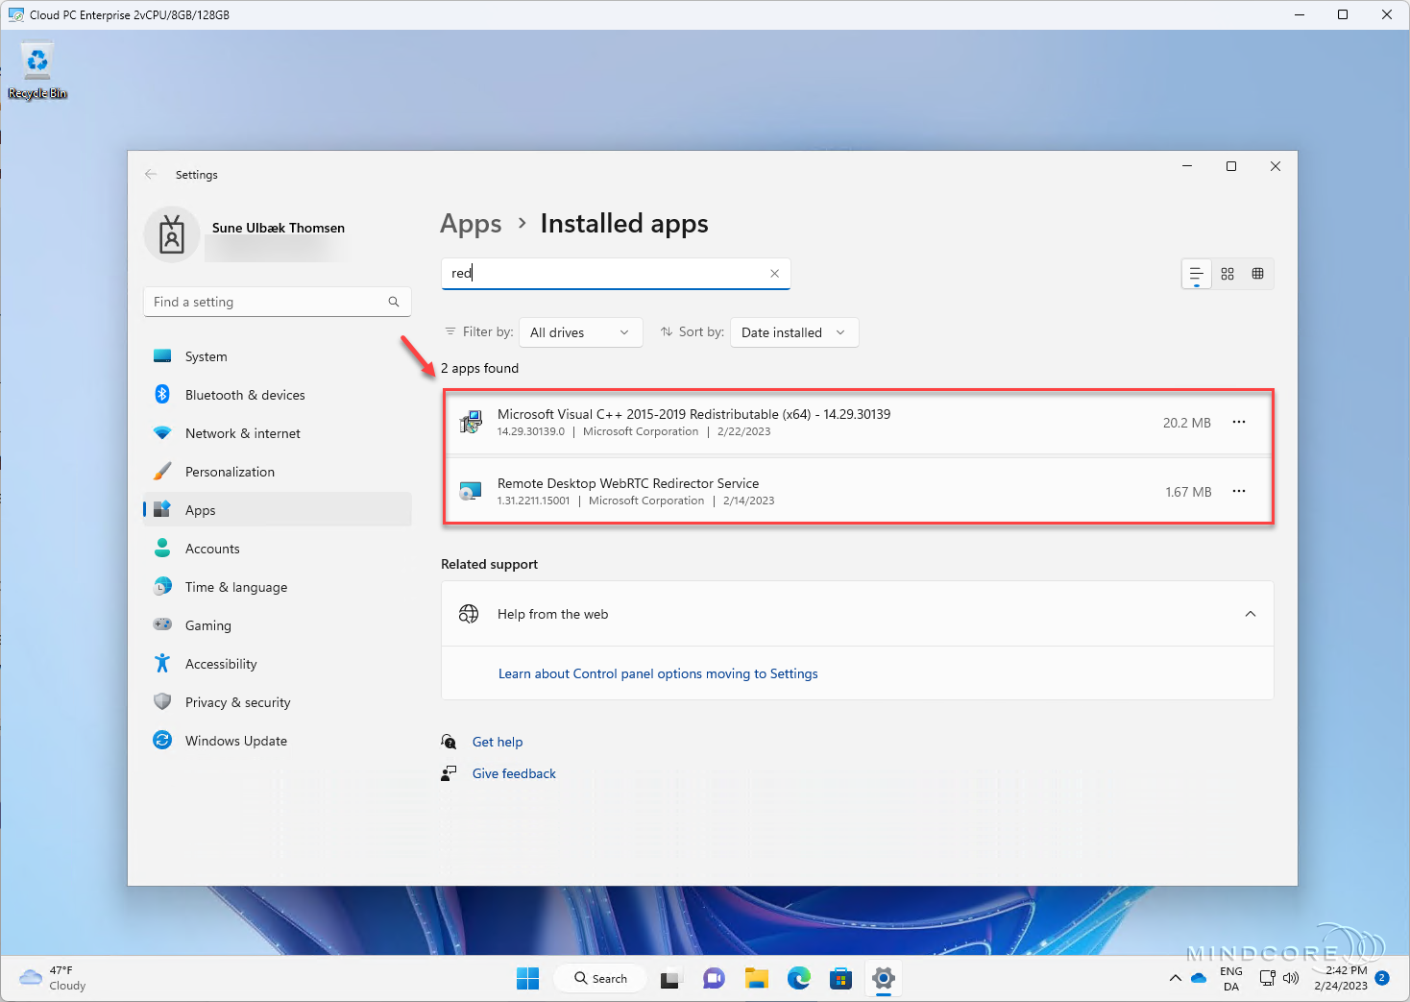Launch Microsoft Store from the taskbar

pyautogui.click(x=841, y=978)
